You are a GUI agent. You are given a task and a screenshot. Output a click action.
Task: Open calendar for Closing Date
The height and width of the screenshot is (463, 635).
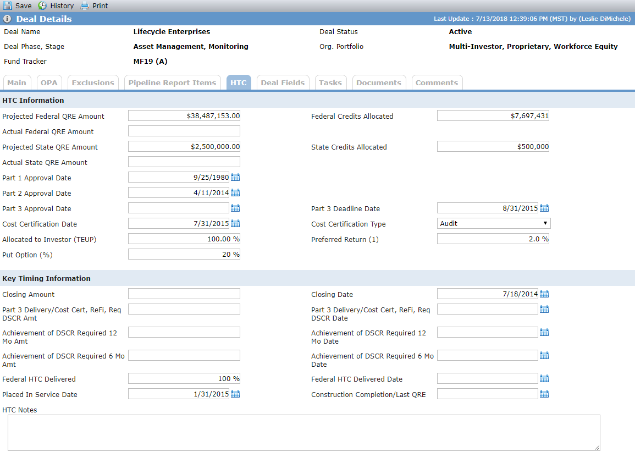pos(544,294)
